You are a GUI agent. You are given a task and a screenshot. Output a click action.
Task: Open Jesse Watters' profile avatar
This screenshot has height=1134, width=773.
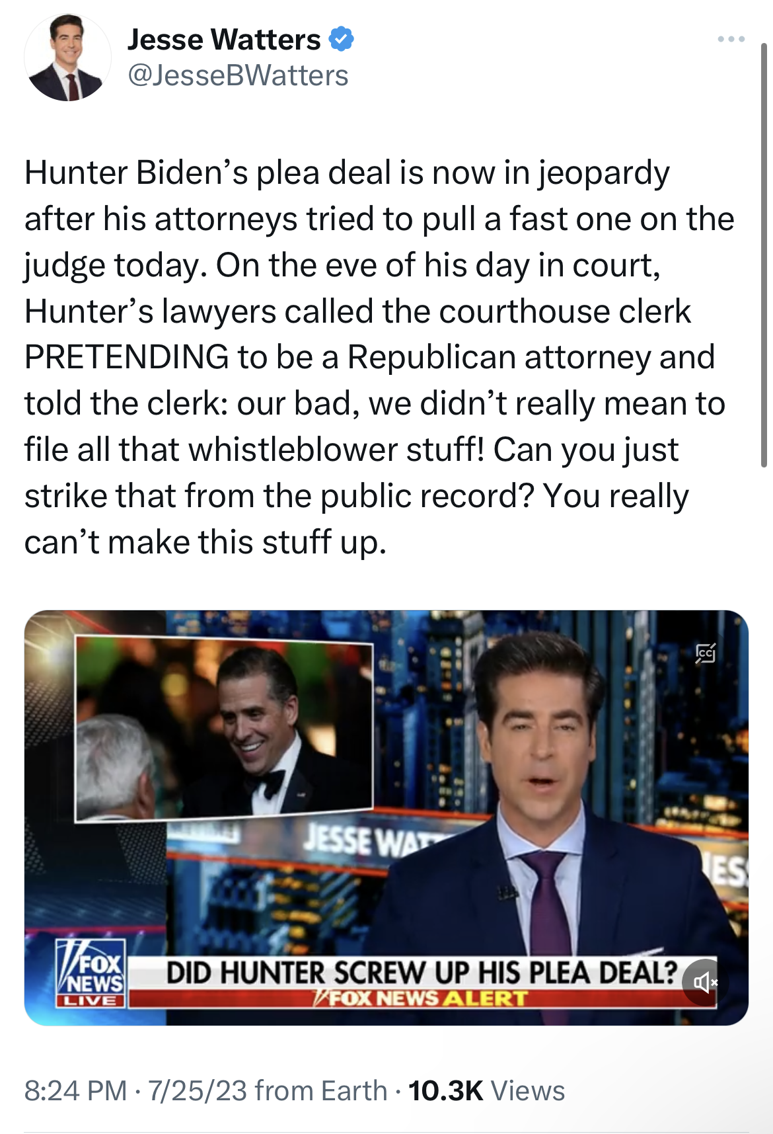pos(67,58)
